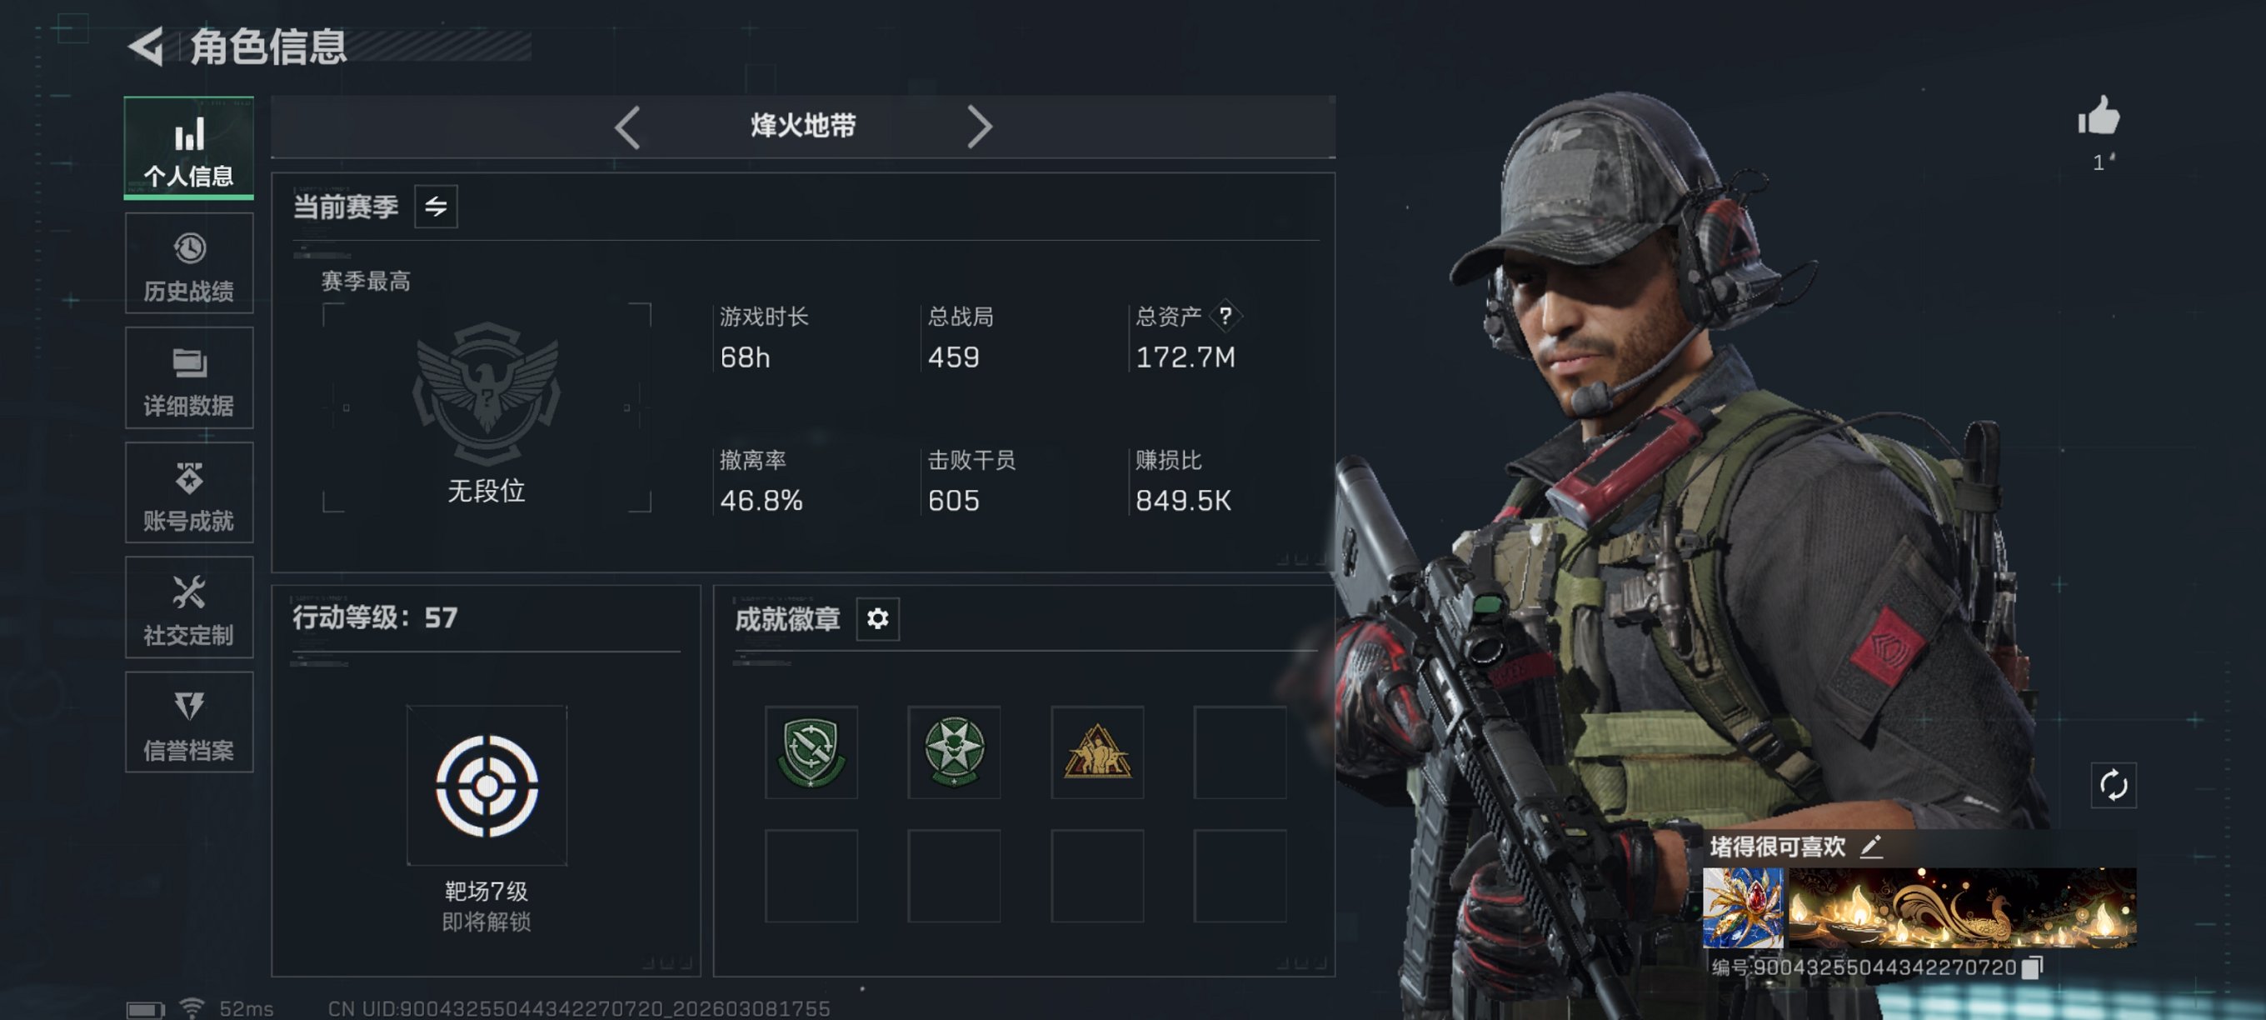Viewport: 2266px width, 1020px height.
Task: Rotate character with the refresh arrows icon
Action: tap(2113, 785)
